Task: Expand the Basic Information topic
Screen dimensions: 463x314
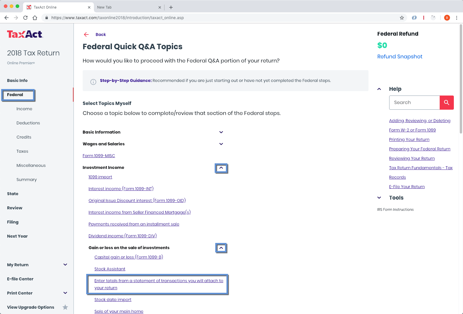Action: [221, 132]
